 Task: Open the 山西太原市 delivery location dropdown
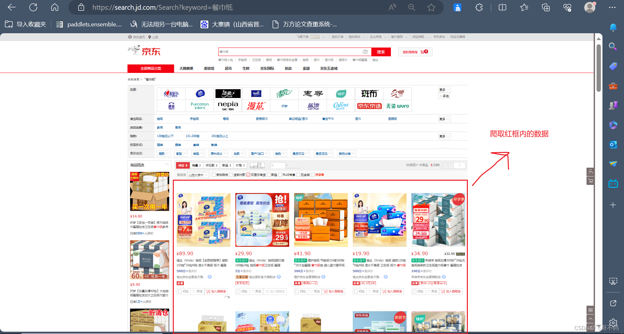(x=198, y=175)
